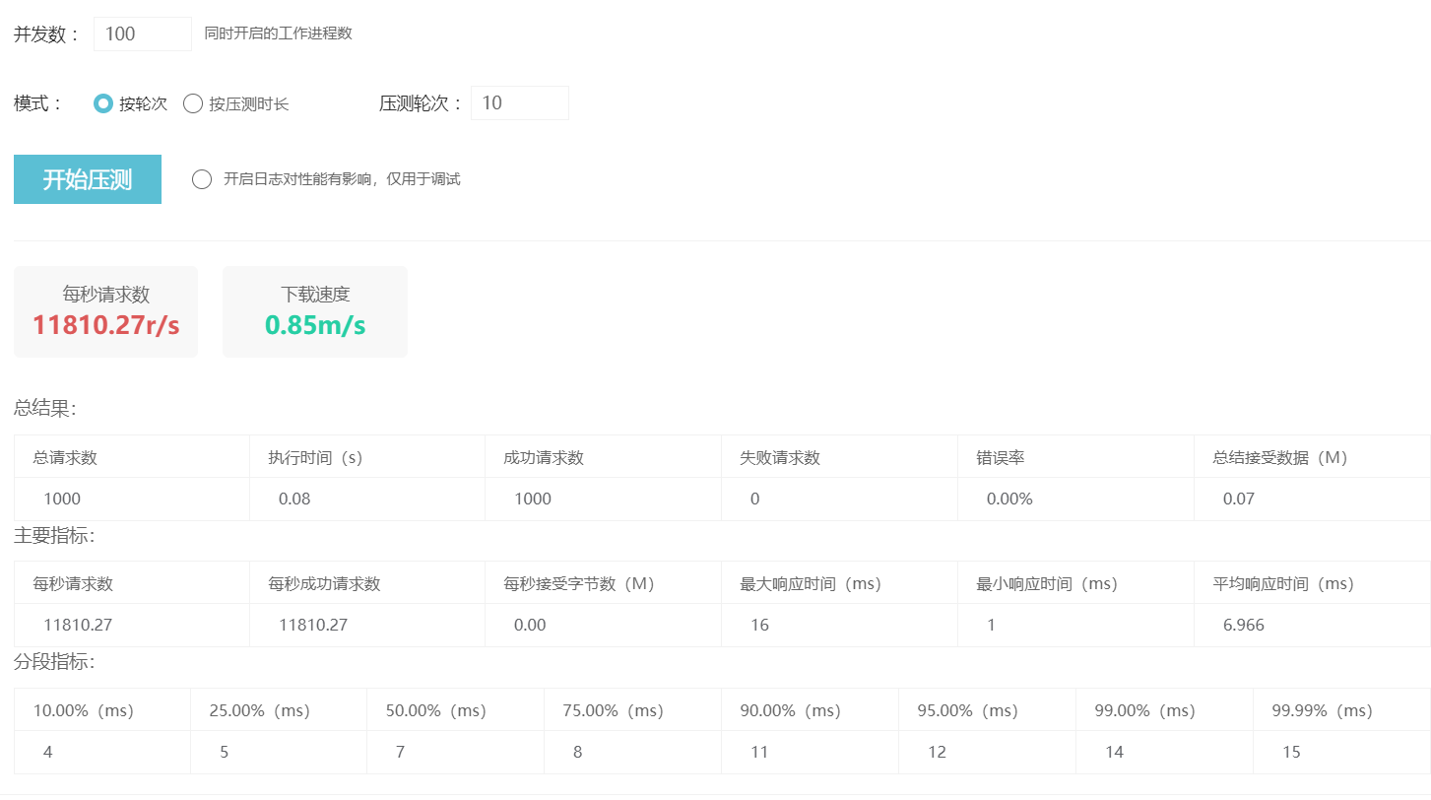
Task: Click the 总请求数 column header
Action: 65,457
